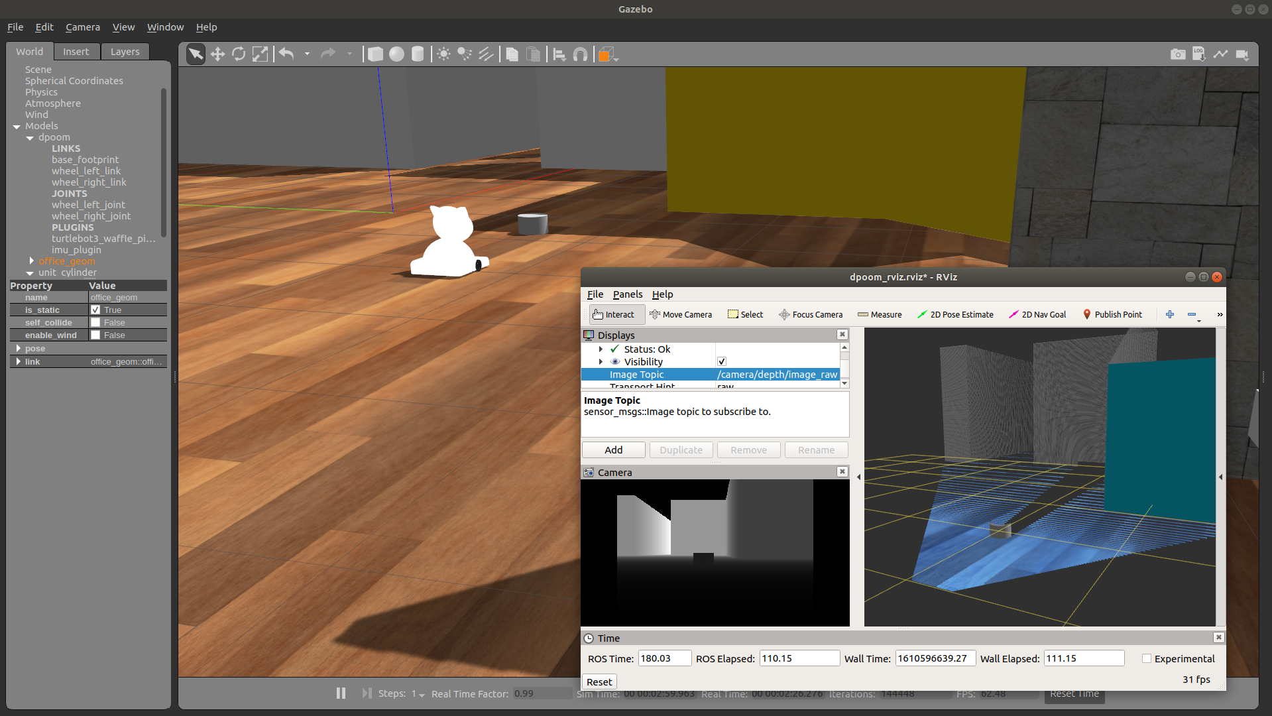Click the copy icon in Gazebo toolbar
The image size is (1272, 716).
pyautogui.click(x=512, y=54)
